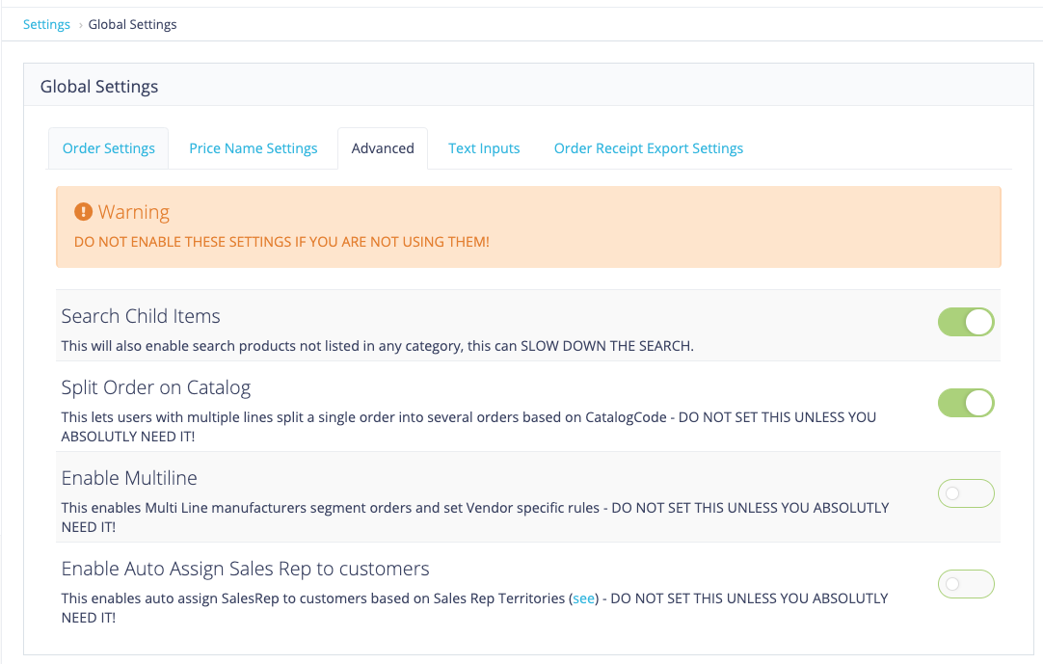Viewport: 1043px width, 664px height.
Task: Click the Settings breadcrumb link
Action: 46,25
